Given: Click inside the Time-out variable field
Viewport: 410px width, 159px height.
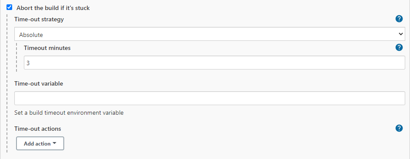Looking at the screenshot, I should [x=210, y=98].
